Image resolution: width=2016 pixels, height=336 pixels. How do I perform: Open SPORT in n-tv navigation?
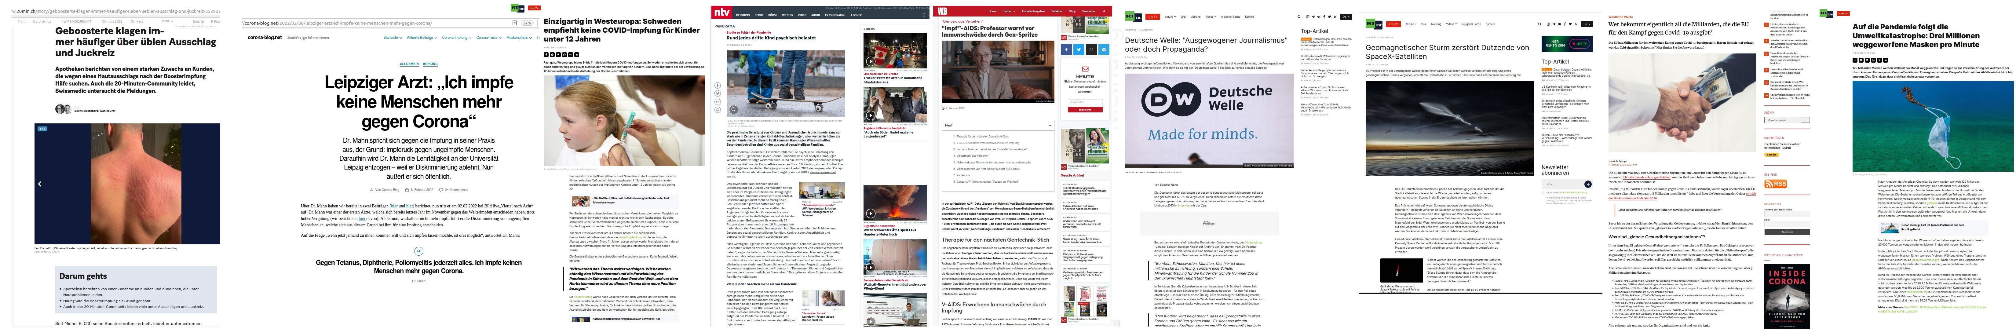click(x=759, y=15)
